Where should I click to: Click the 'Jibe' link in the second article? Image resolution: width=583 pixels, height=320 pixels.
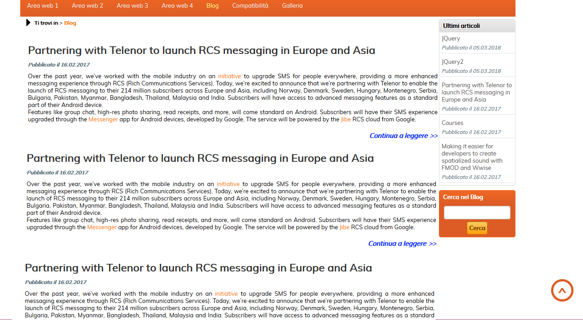coord(344,227)
